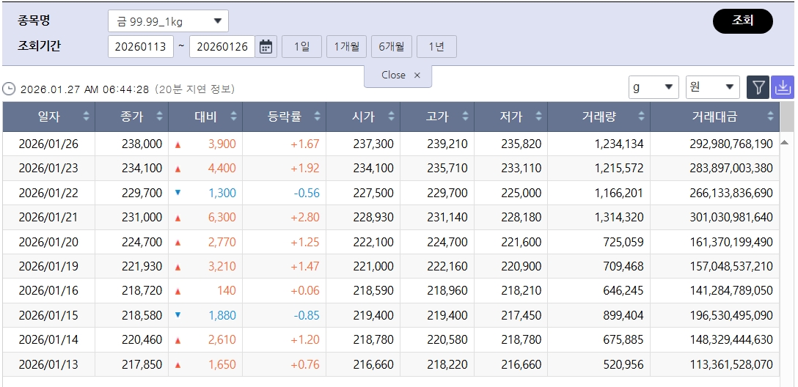
Task: Select the 1개월 period button
Action: [x=346, y=47]
